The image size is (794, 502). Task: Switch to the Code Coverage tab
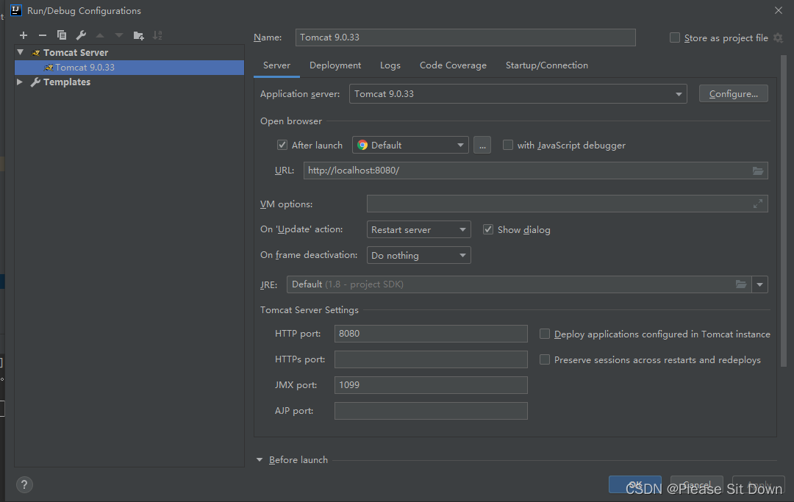coord(453,65)
